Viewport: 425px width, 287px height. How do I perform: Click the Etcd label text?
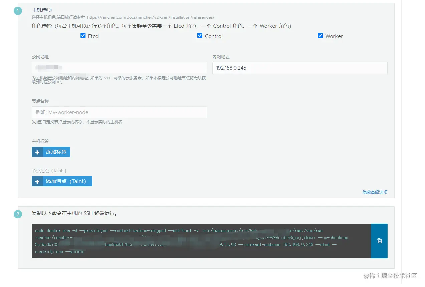click(x=93, y=36)
